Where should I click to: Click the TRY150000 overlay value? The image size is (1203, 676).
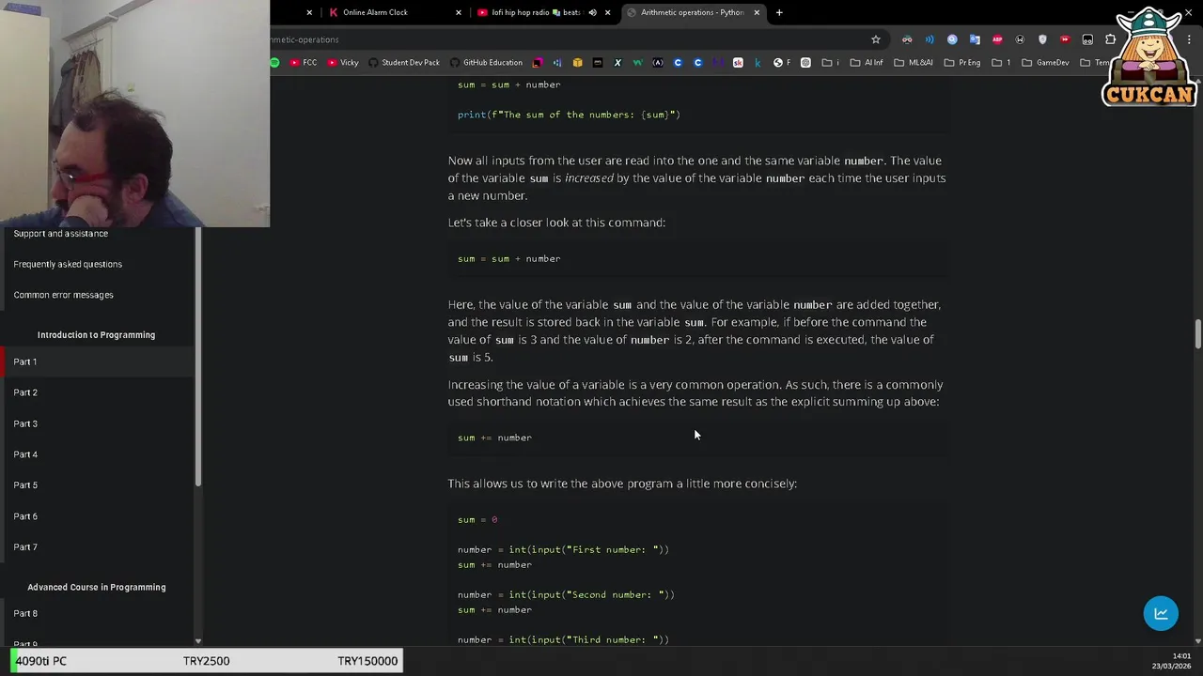[367, 661]
